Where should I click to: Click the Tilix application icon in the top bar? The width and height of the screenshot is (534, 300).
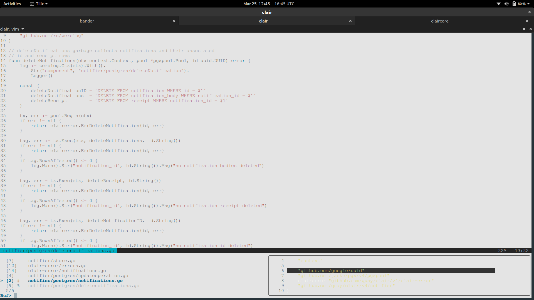pyautogui.click(x=31, y=4)
